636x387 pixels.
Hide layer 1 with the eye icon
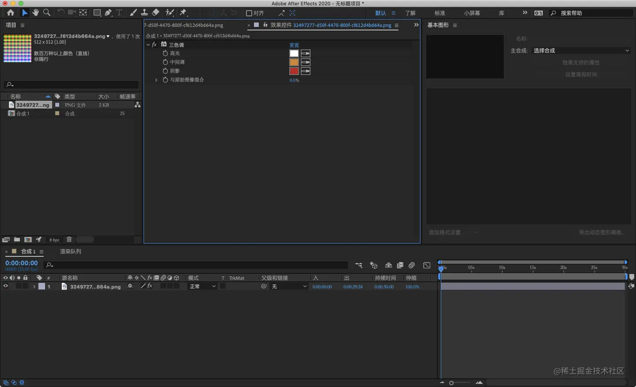coord(6,286)
